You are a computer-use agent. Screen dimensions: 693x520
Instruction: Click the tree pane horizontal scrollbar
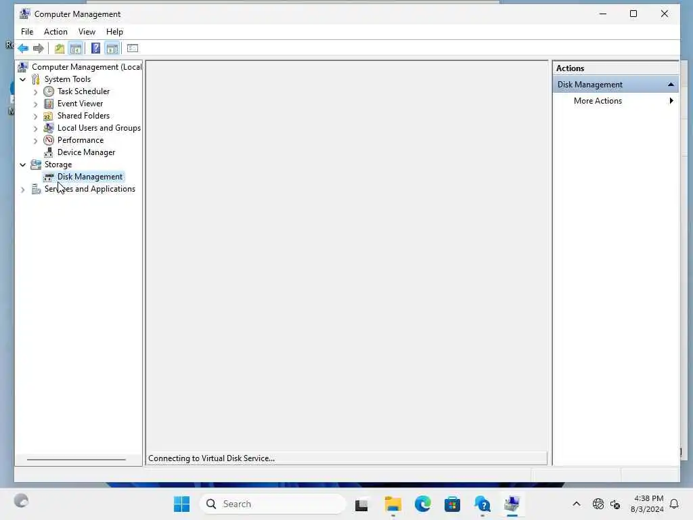(x=76, y=460)
